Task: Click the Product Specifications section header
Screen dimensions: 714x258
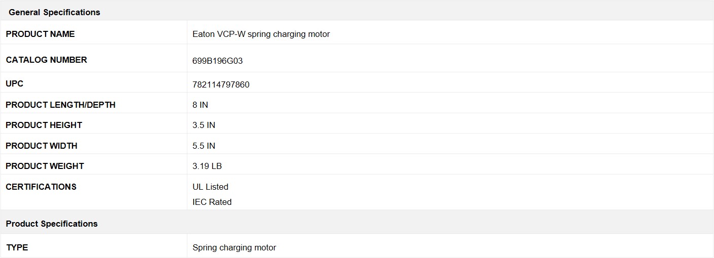Action: click(357, 223)
